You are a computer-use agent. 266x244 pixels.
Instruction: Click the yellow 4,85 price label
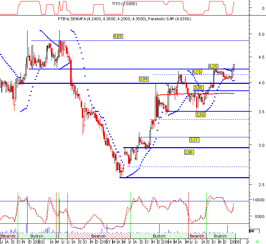tap(118, 36)
